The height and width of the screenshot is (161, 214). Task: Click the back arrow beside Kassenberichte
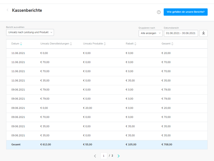click(7, 10)
